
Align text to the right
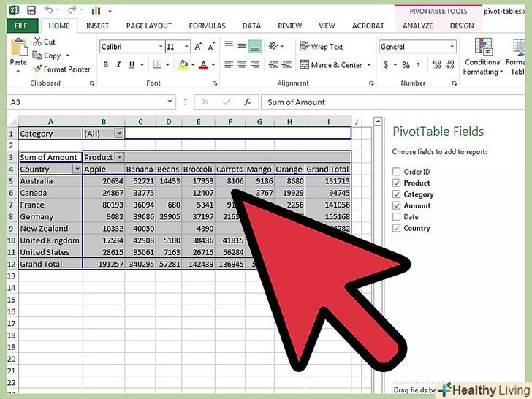tap(255, 64)
